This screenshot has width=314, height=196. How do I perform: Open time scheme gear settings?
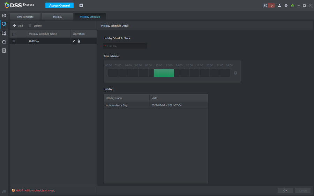pos(236,73)
